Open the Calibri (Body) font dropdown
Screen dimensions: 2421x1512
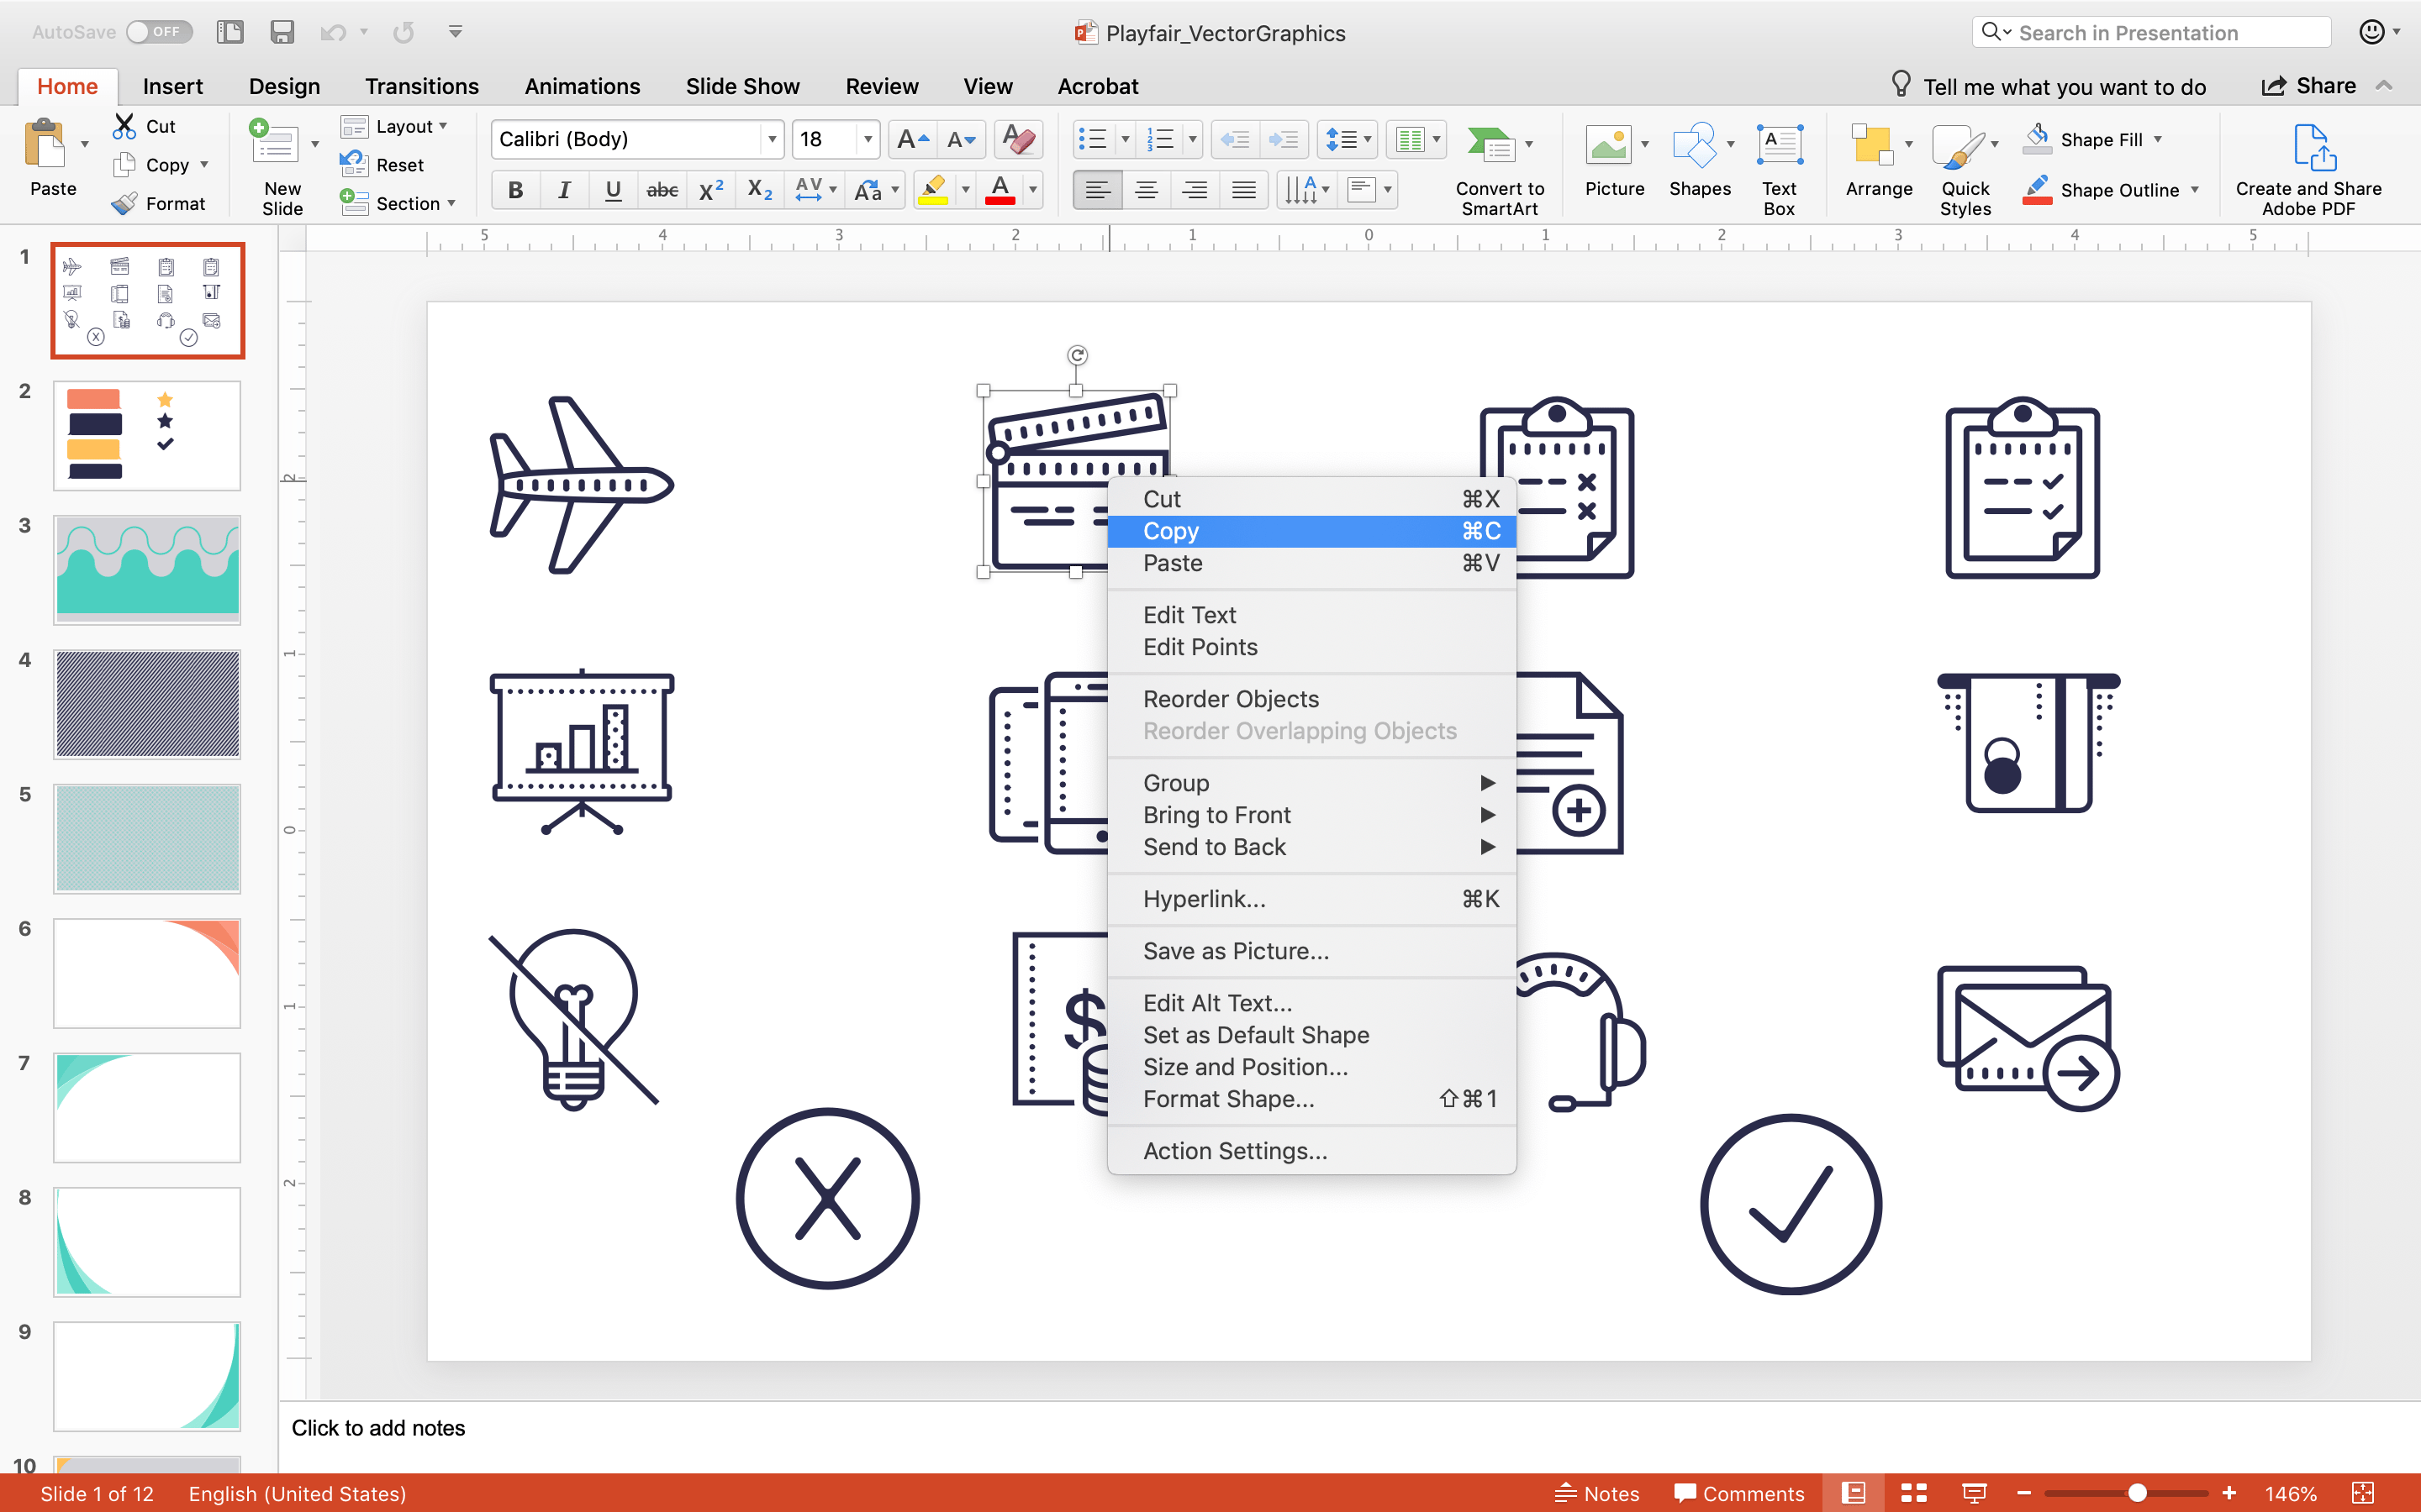click(x=772, y=139)
